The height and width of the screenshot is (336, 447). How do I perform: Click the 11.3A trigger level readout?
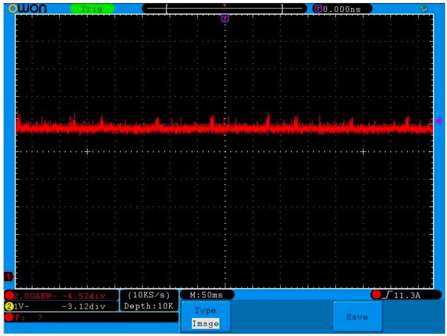407,296
